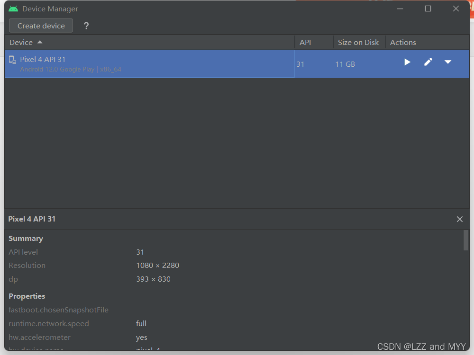Screen dimensions: 474x355
Task: Open the help question mark
Action: [86, 26]
